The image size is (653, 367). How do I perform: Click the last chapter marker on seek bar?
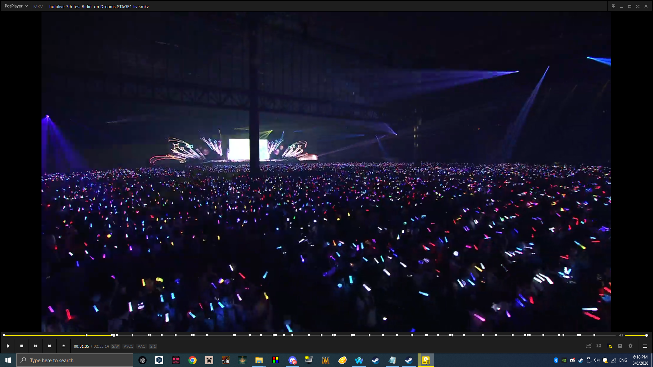click(x=594, y=335)
